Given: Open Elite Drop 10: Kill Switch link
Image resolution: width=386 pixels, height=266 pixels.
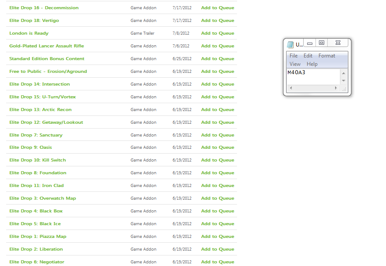Looking at the screenshot, I should point(37,160).
